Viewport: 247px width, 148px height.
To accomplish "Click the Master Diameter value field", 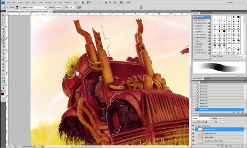I will coord(242,56).
